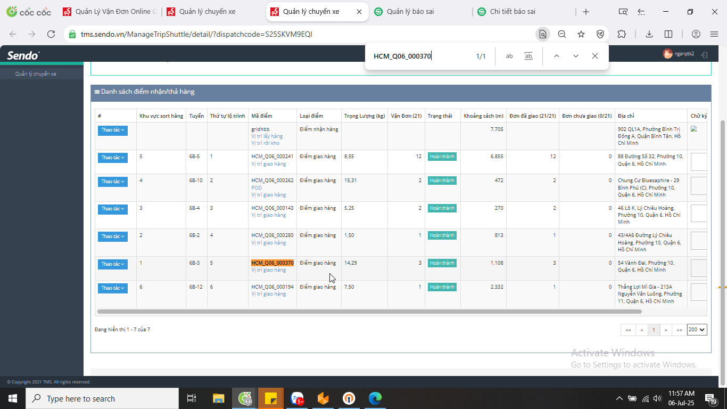Switch to Quản Lý Vận Đơn Online tab
The width and height of the screenshot is (727, 409).
(109, 12)
